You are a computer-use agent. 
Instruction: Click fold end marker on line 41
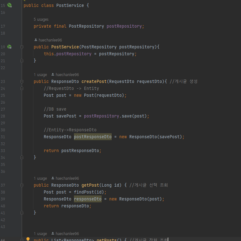pyautogui.click(x=22, y=213)
